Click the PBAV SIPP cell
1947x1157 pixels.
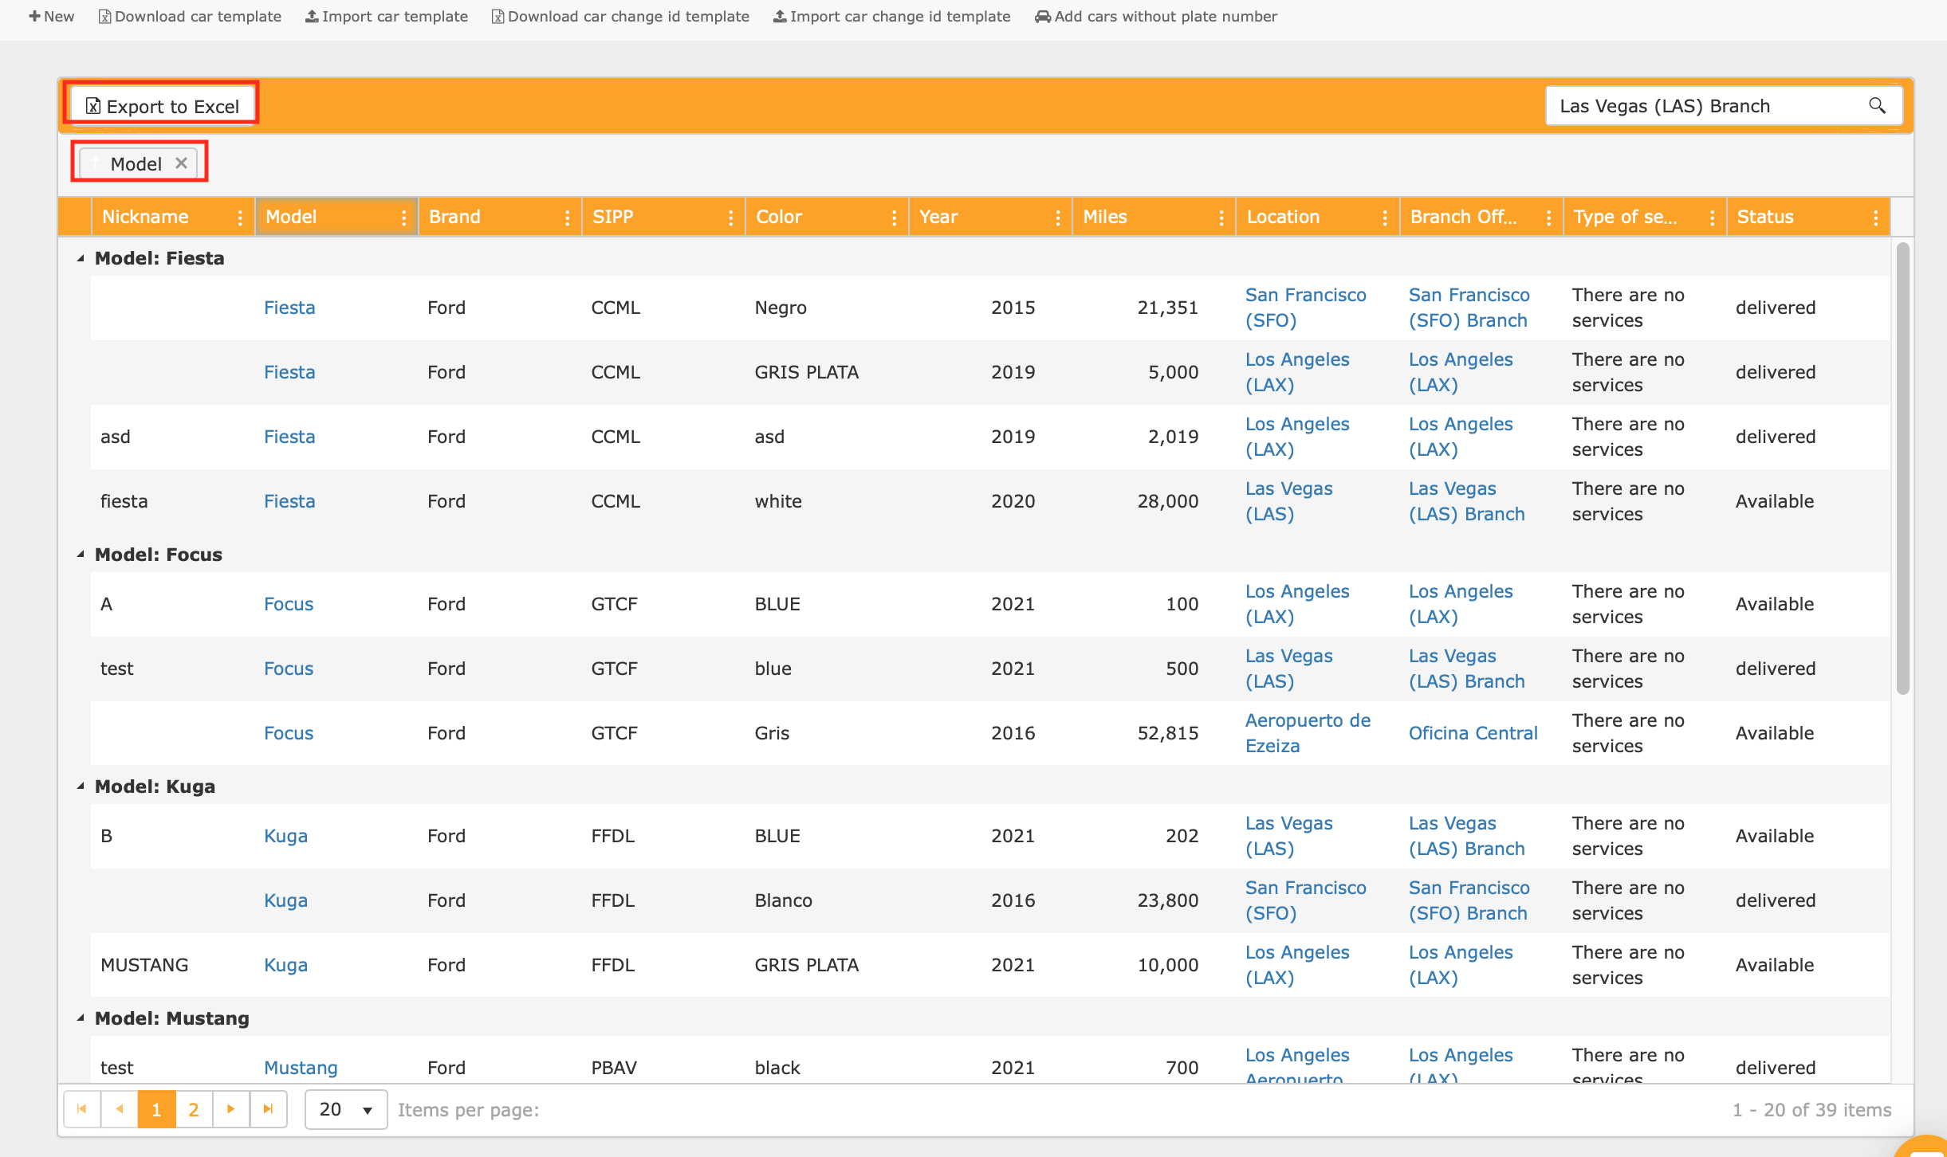point(614,1068)
